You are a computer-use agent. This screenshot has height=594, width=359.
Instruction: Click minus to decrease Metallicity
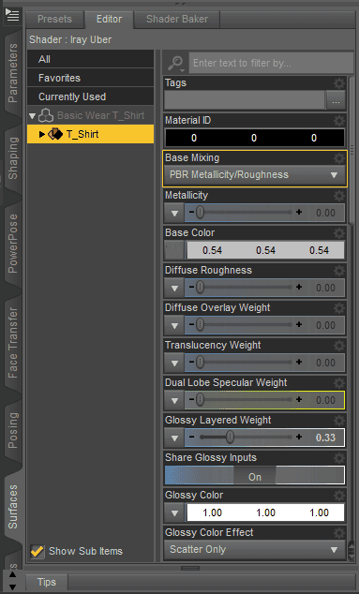coord(191,212)
